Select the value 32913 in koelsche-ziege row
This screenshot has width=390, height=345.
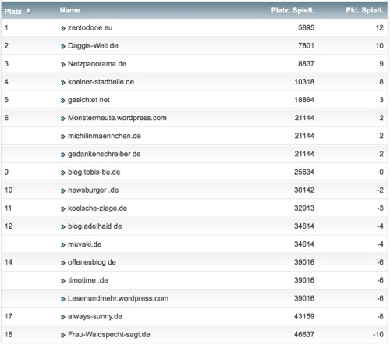coord(304,208)
